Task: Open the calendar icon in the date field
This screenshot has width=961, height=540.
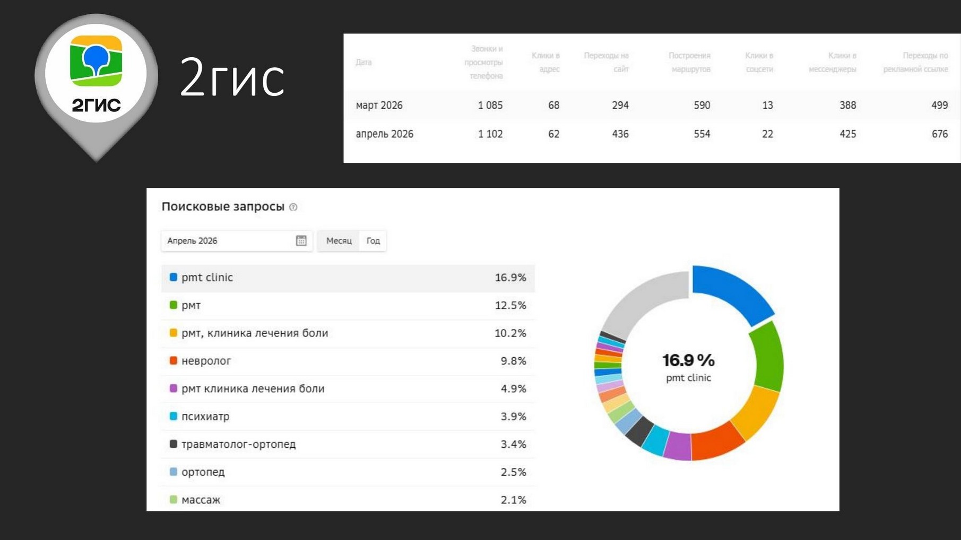Action: click(301, 241)
